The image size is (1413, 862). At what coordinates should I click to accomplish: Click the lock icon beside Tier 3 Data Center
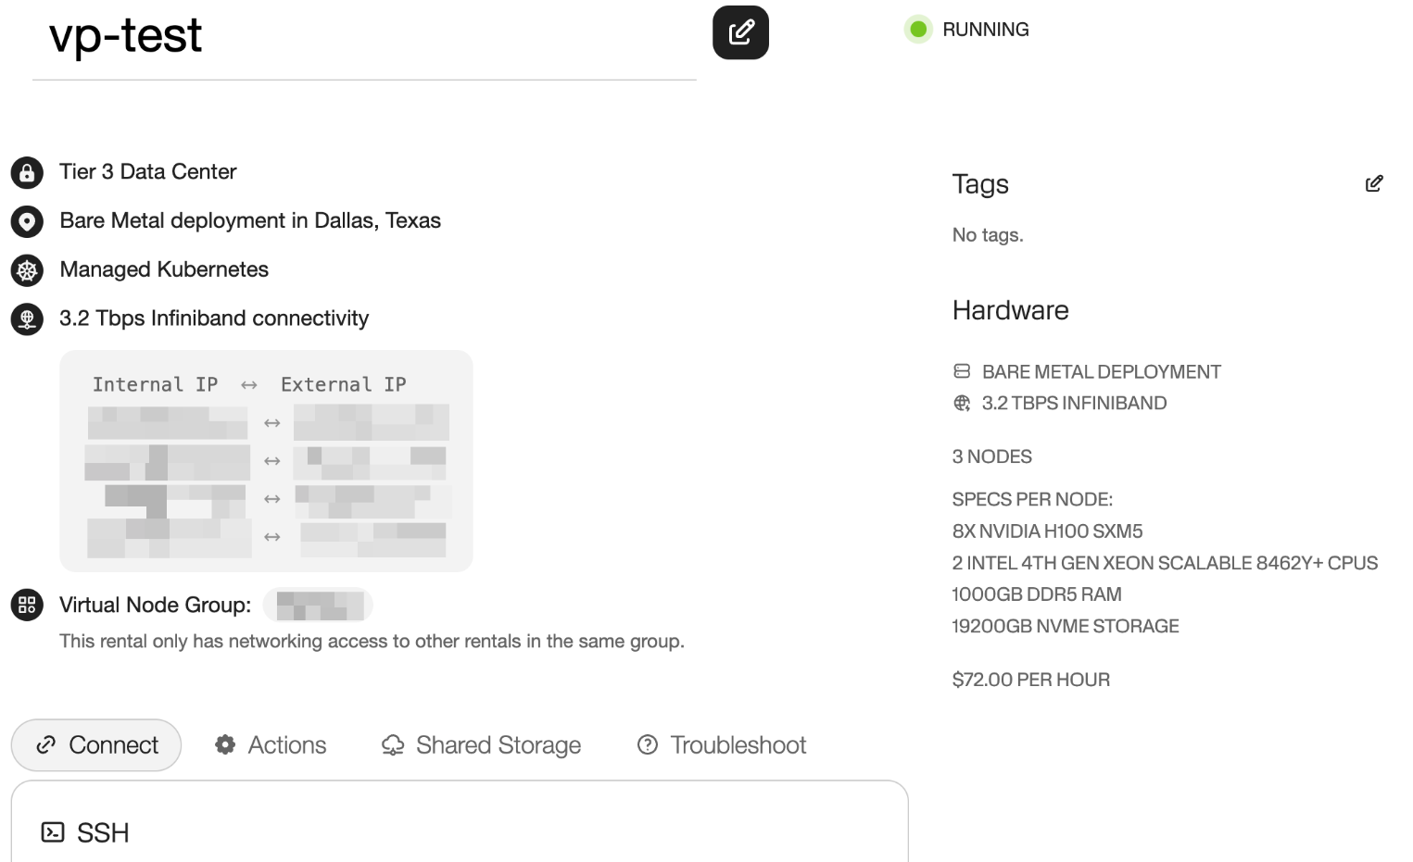pos(27,172)
